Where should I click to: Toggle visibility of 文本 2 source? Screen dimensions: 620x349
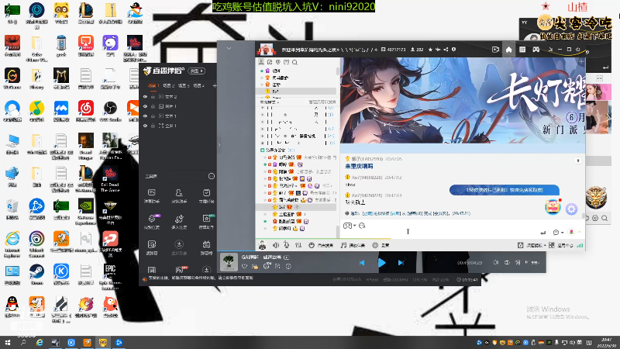pos(145,96)
